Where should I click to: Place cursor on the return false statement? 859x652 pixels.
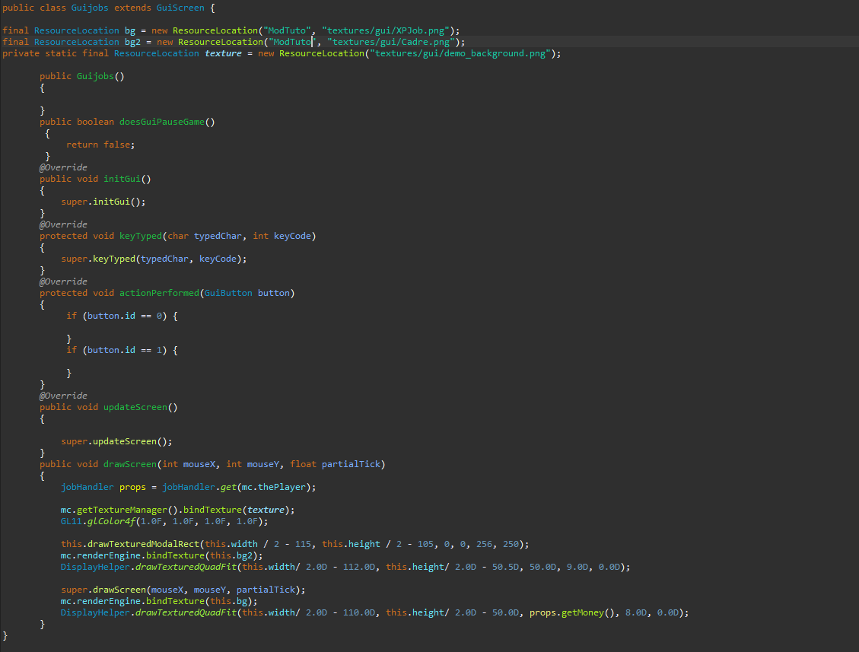pyautogui.click(x=100, y=145)
